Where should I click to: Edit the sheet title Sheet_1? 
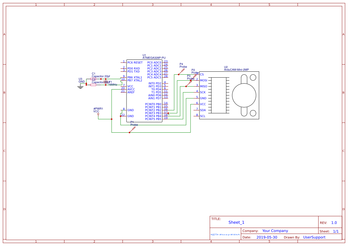236,222
